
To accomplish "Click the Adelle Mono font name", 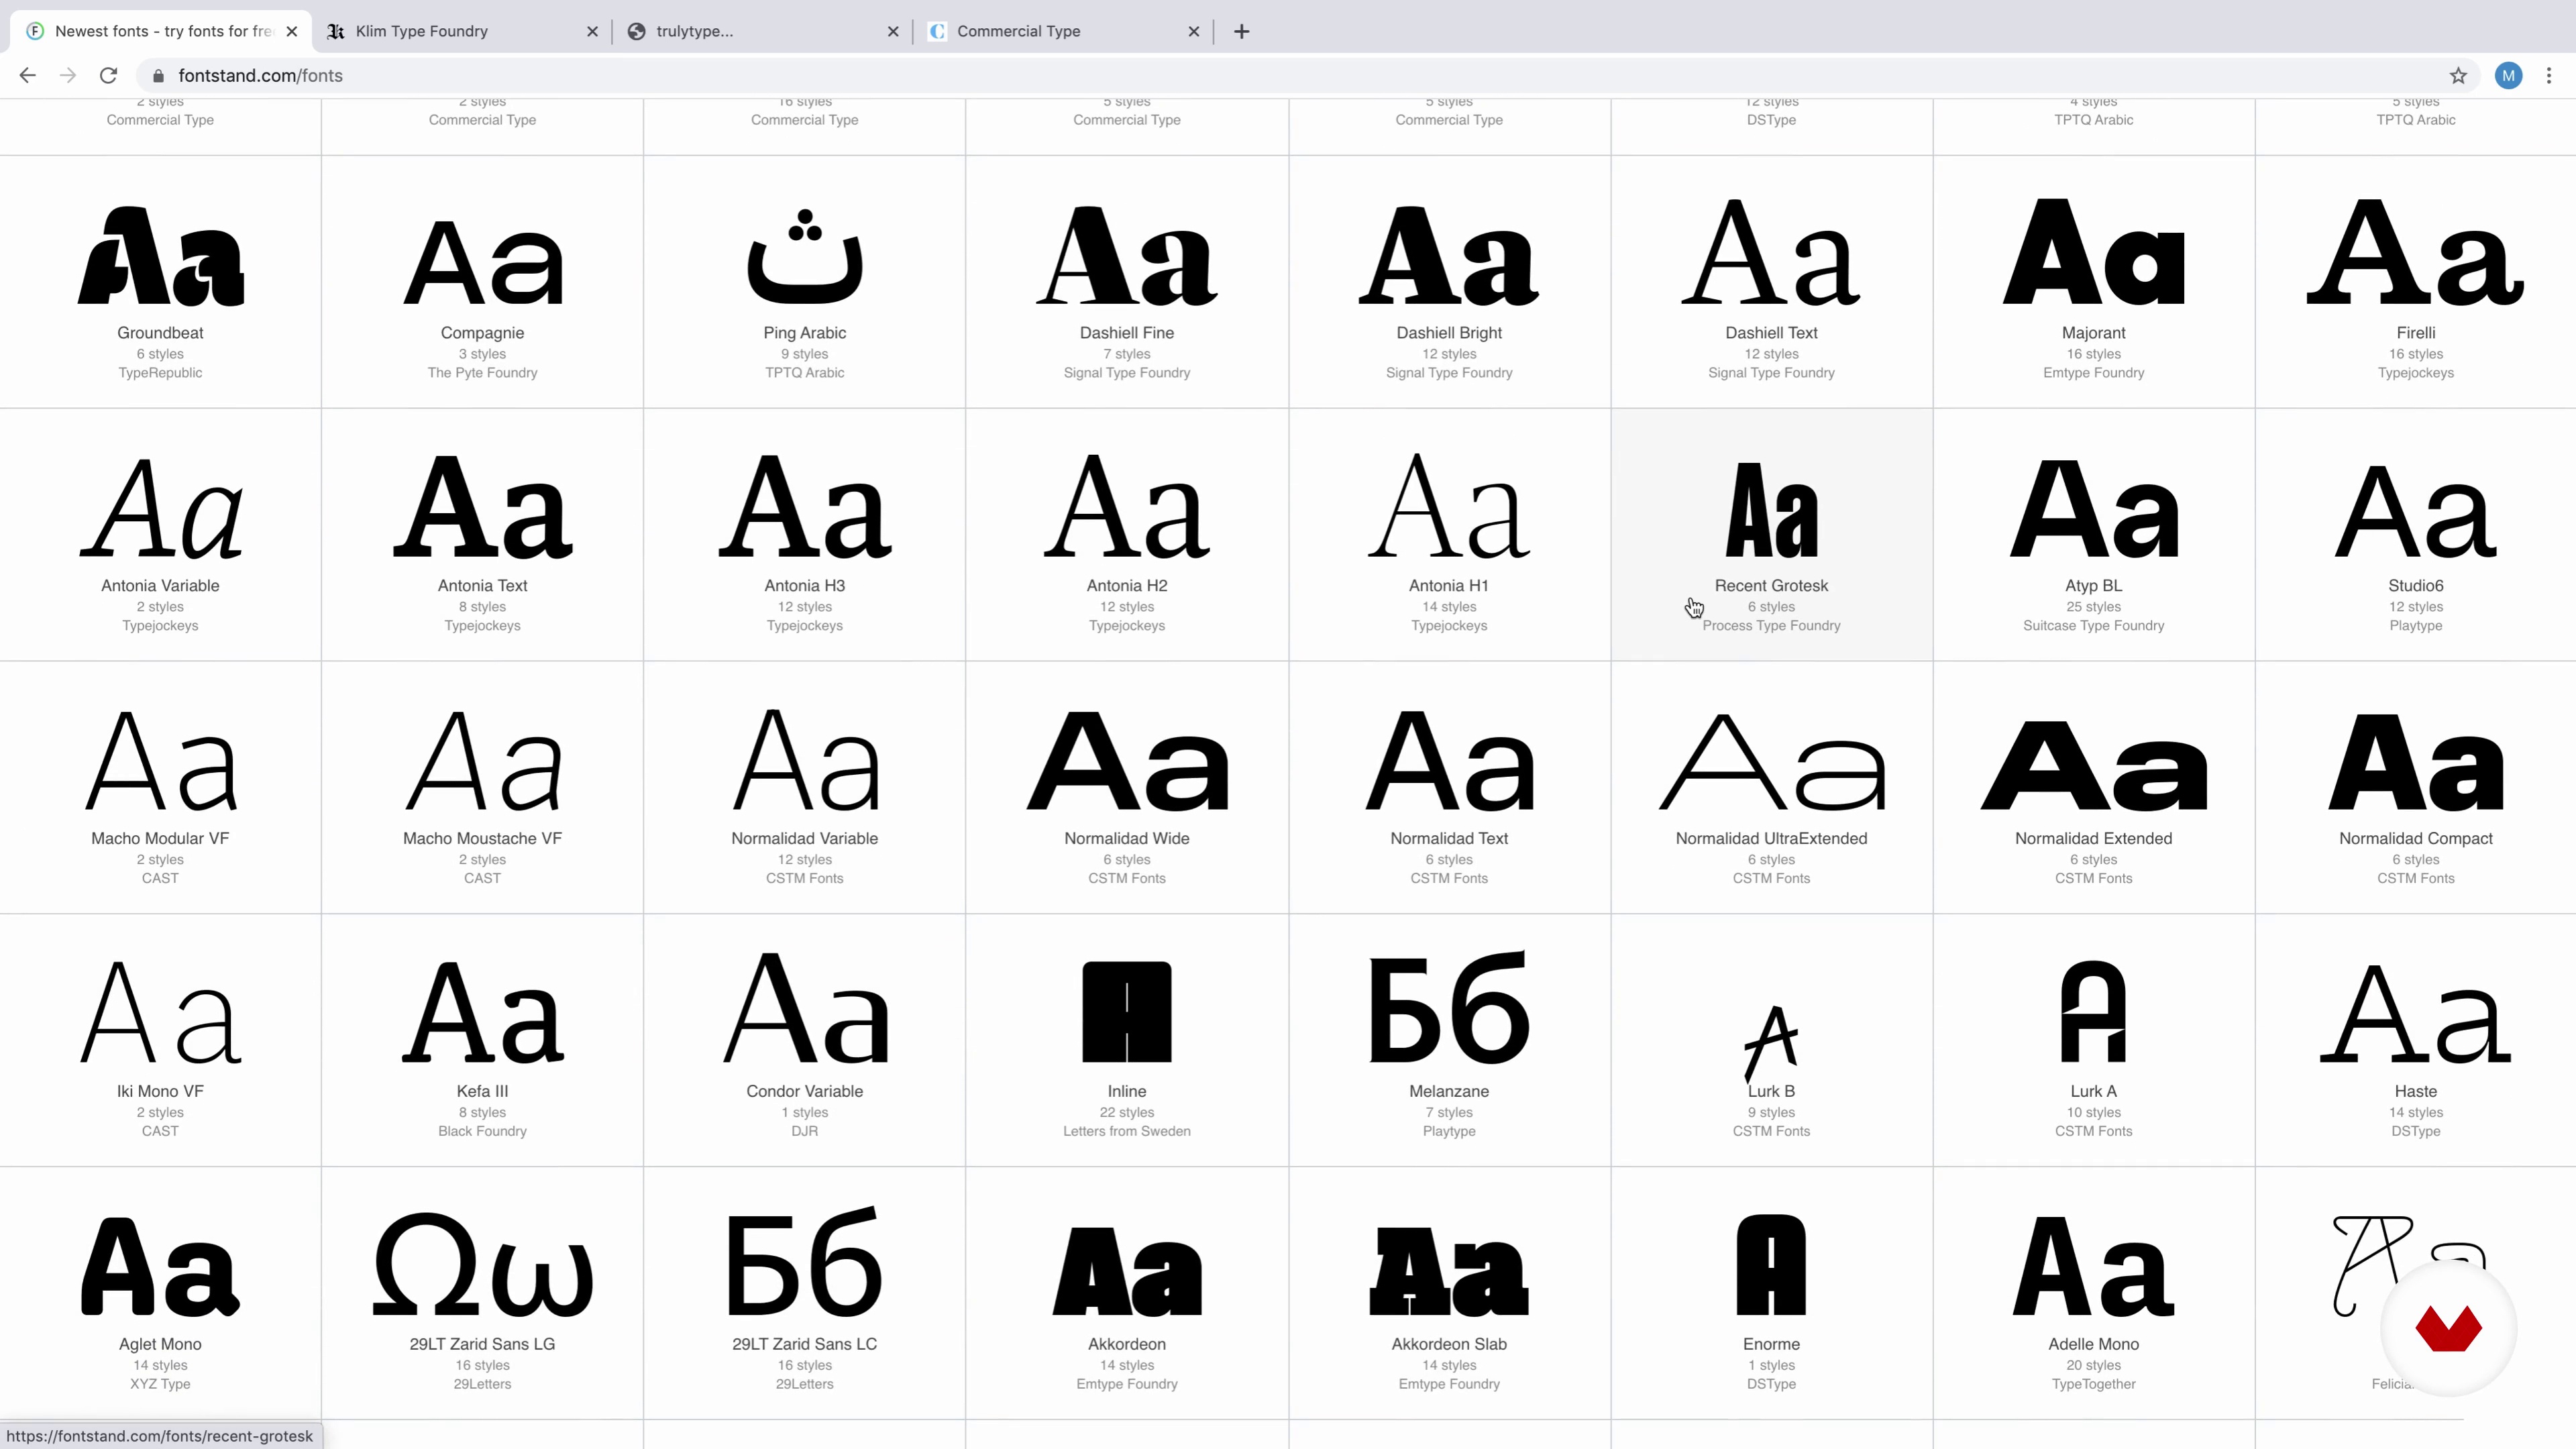I will (2093, 1345).
